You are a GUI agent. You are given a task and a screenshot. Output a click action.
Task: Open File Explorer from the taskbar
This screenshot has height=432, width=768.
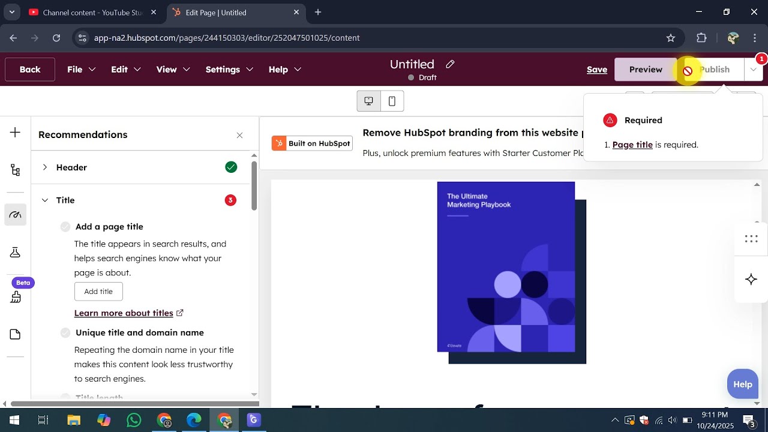[x=74, y=420]
